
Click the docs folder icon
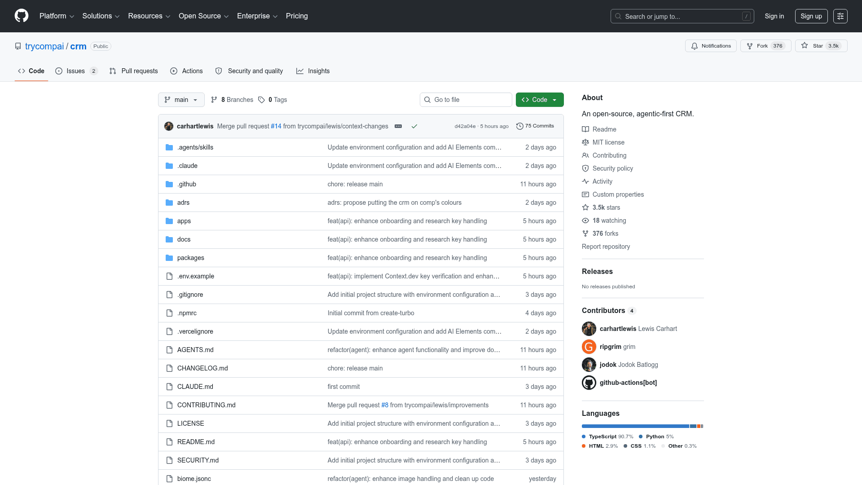(169, 239)
